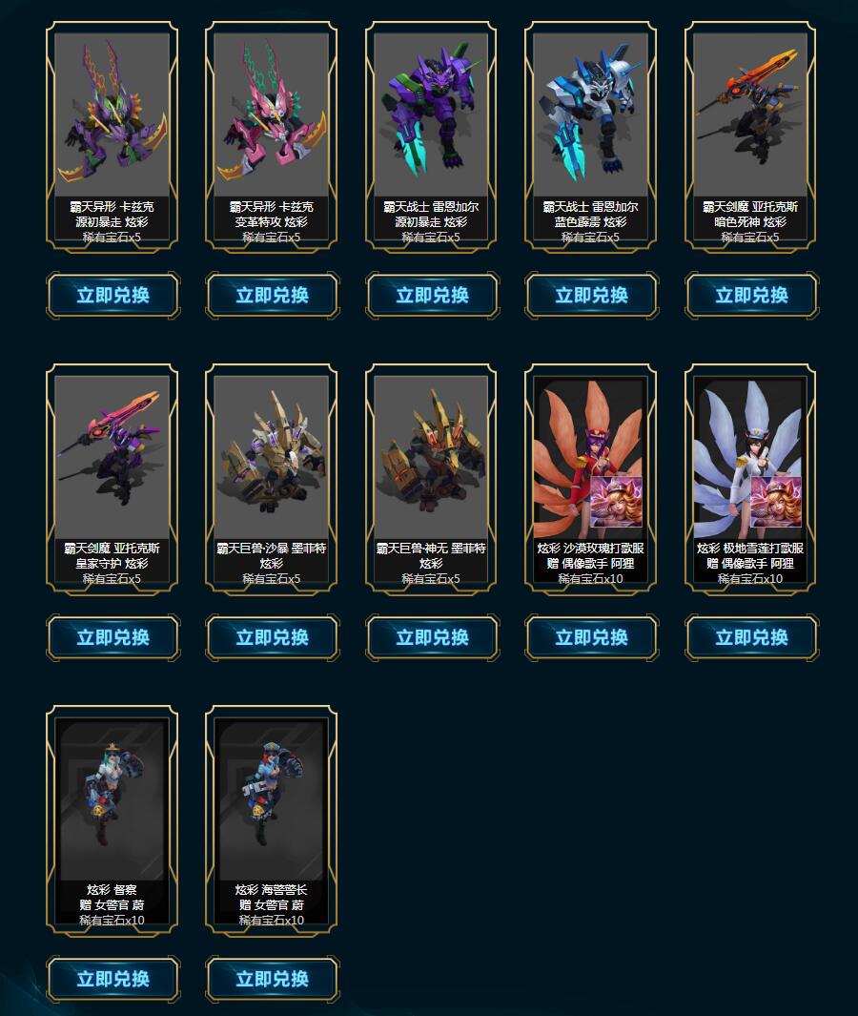Click 立即兑换 under 炫彩 海警警长 蔚

click(x=272, y=979)
